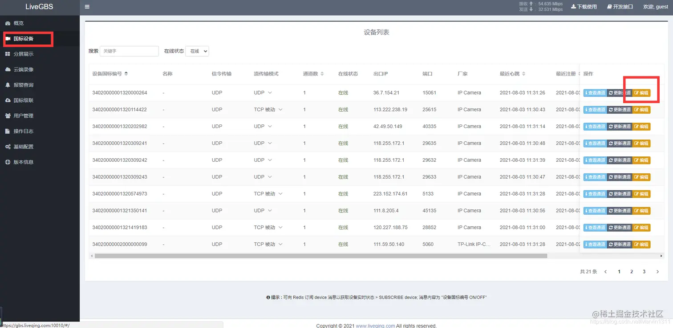Open 下载使用 in the top bar
Image resolution: width=673 pixels, height=328 pixels.
[584, 7]
